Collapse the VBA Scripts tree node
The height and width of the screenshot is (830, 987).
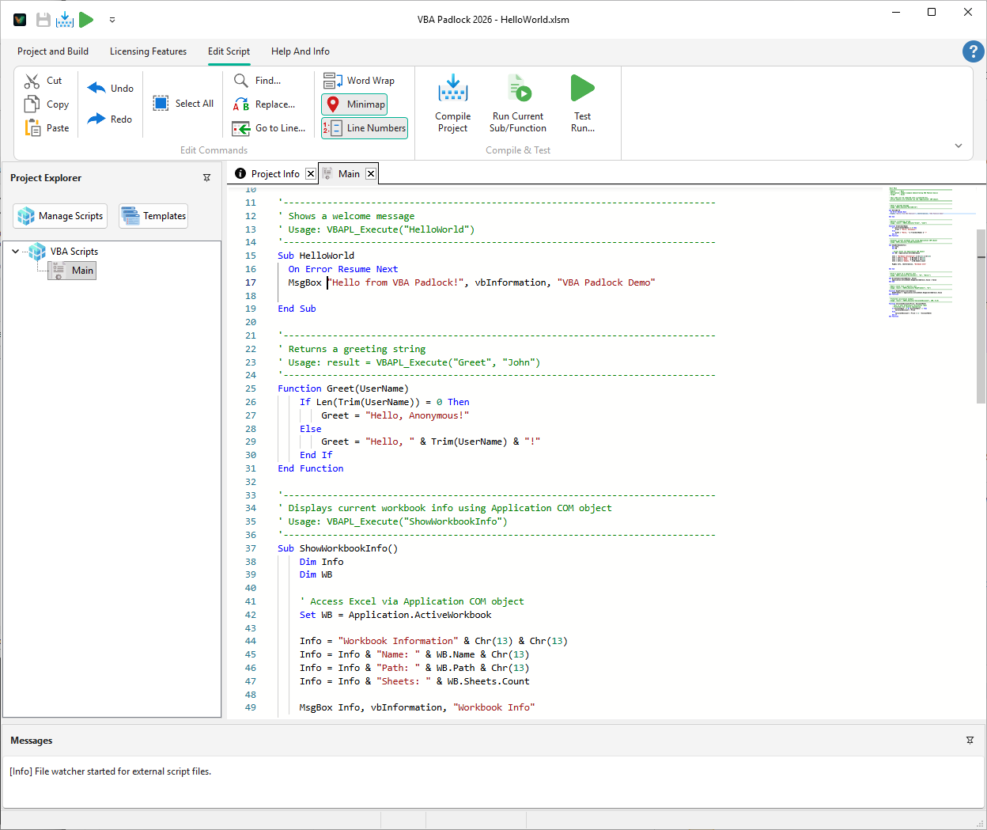coord(14,251)
